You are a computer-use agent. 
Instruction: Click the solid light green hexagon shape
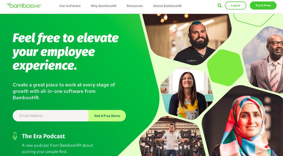225,67
